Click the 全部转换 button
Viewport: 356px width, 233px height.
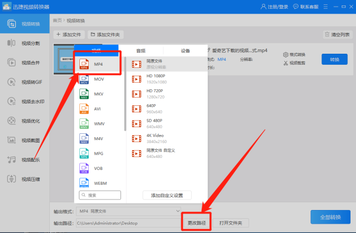[330, 217]
